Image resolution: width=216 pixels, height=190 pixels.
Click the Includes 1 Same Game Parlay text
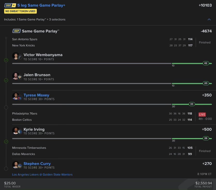pos(35,19)
